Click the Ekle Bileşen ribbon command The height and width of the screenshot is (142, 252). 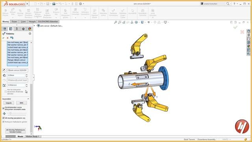click(x=13, y=13)
